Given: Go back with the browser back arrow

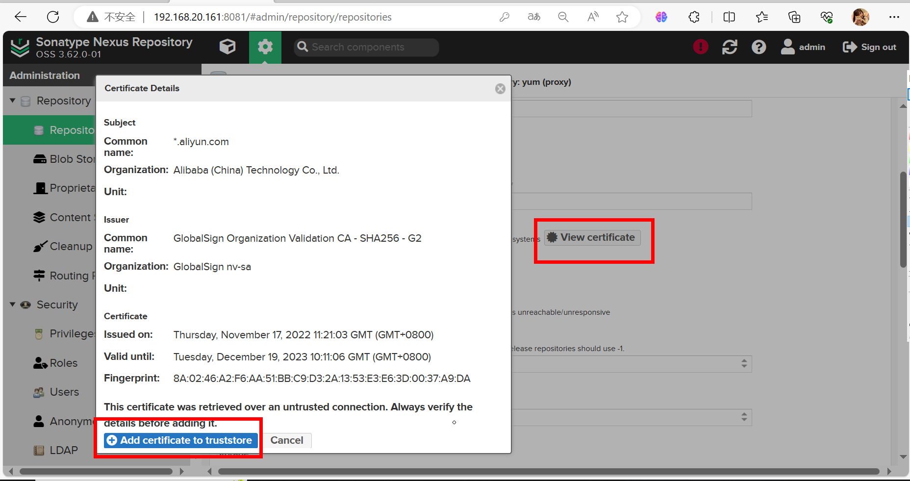Looking at the screenshot, I should tap(21, 17).
